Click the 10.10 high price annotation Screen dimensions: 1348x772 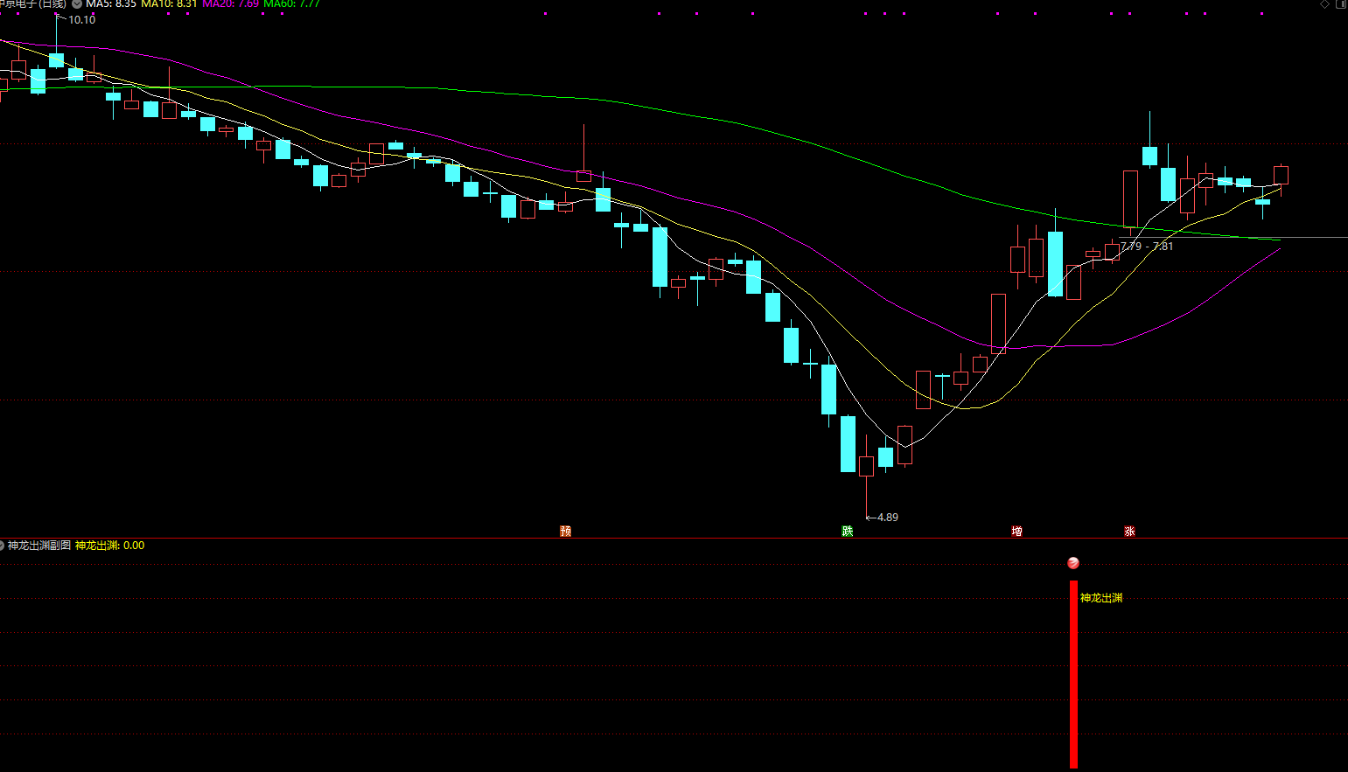click(82, 19)
